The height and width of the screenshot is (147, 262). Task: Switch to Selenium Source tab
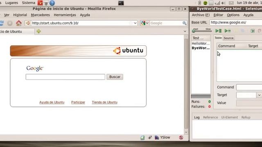(228, 38)
